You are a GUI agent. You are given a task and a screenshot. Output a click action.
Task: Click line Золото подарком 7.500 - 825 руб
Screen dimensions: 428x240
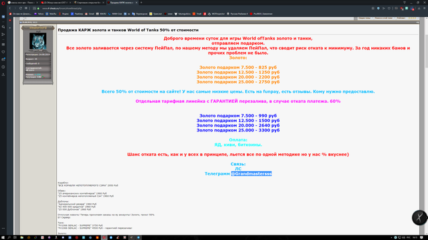pos(238,67)
